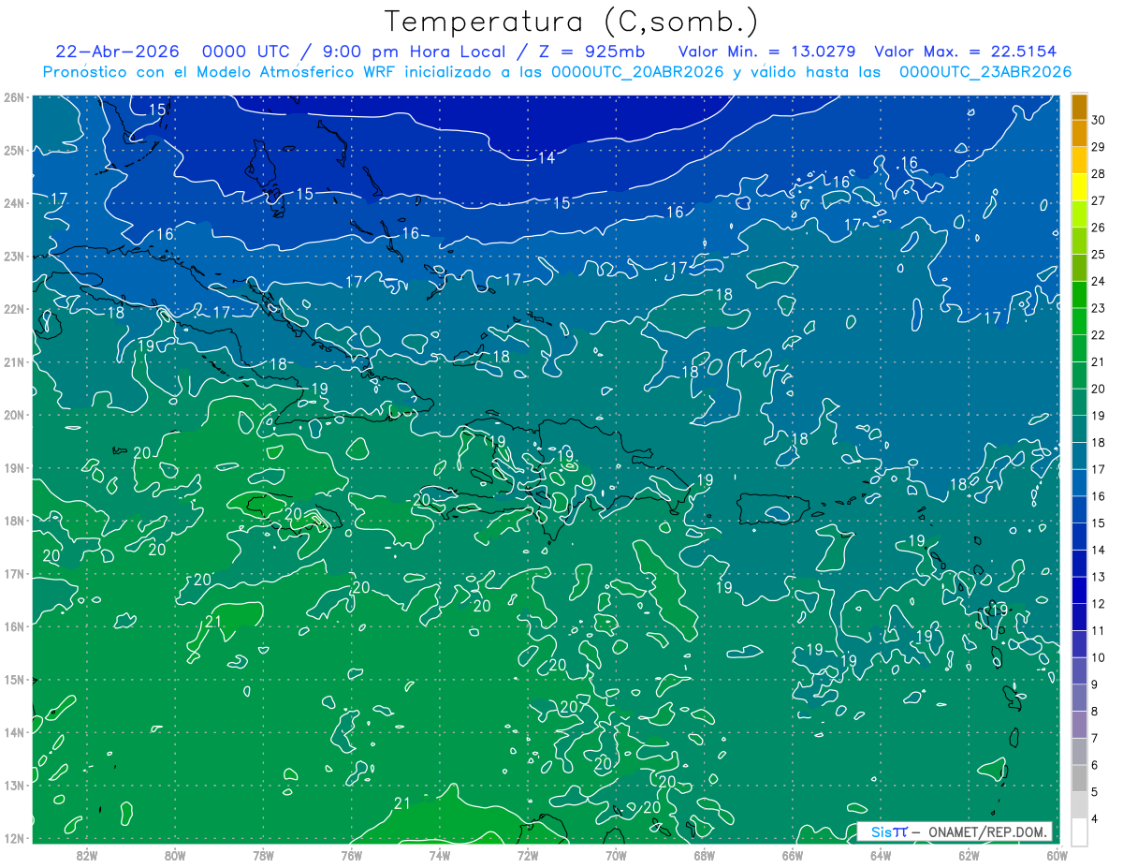Click the white 4 legend swatch
The height and width of the screenshot is (868, 1123).
click(x=1079, y=831)
